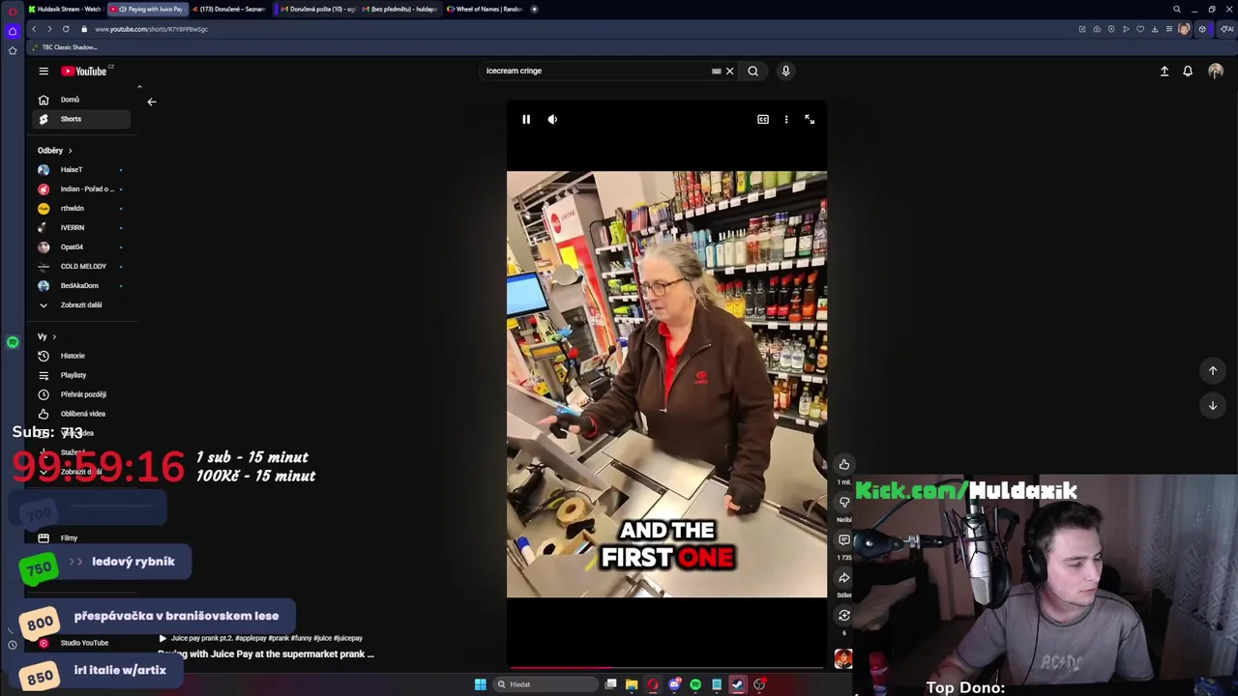The width and height of the screenshot is (1238, 696).
Task: Seek on the Short's red progress bar
Action: point(666,667)
